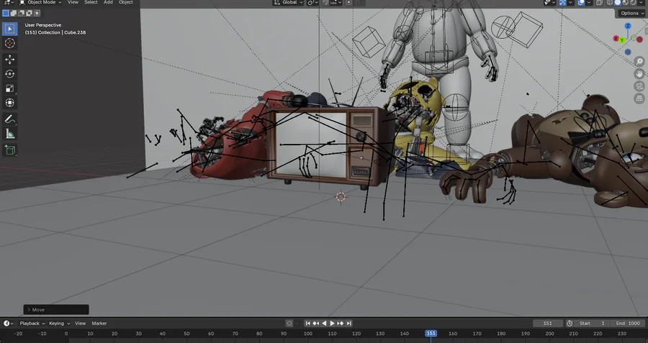Toggle viewport gizmos display
This screenshot has height=343, width=648.
pos(562,2)
